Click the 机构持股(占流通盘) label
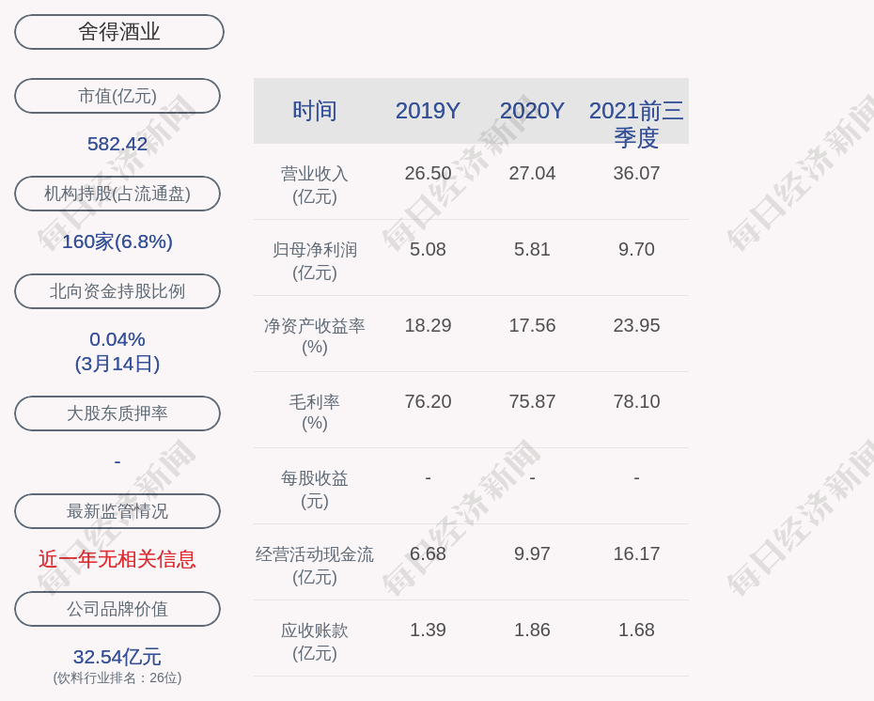This screenshot has height=701, width=874. click(x=117, y=194)
